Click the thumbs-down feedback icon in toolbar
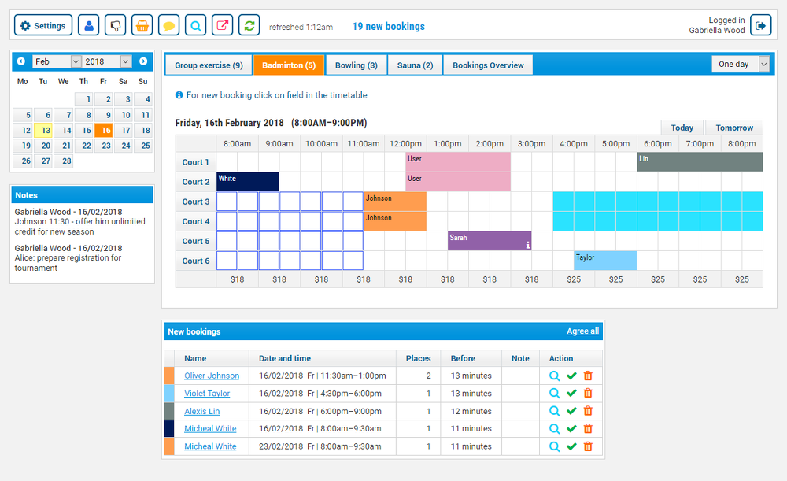Viewport: 787px width, 481px height. (115, 24)
